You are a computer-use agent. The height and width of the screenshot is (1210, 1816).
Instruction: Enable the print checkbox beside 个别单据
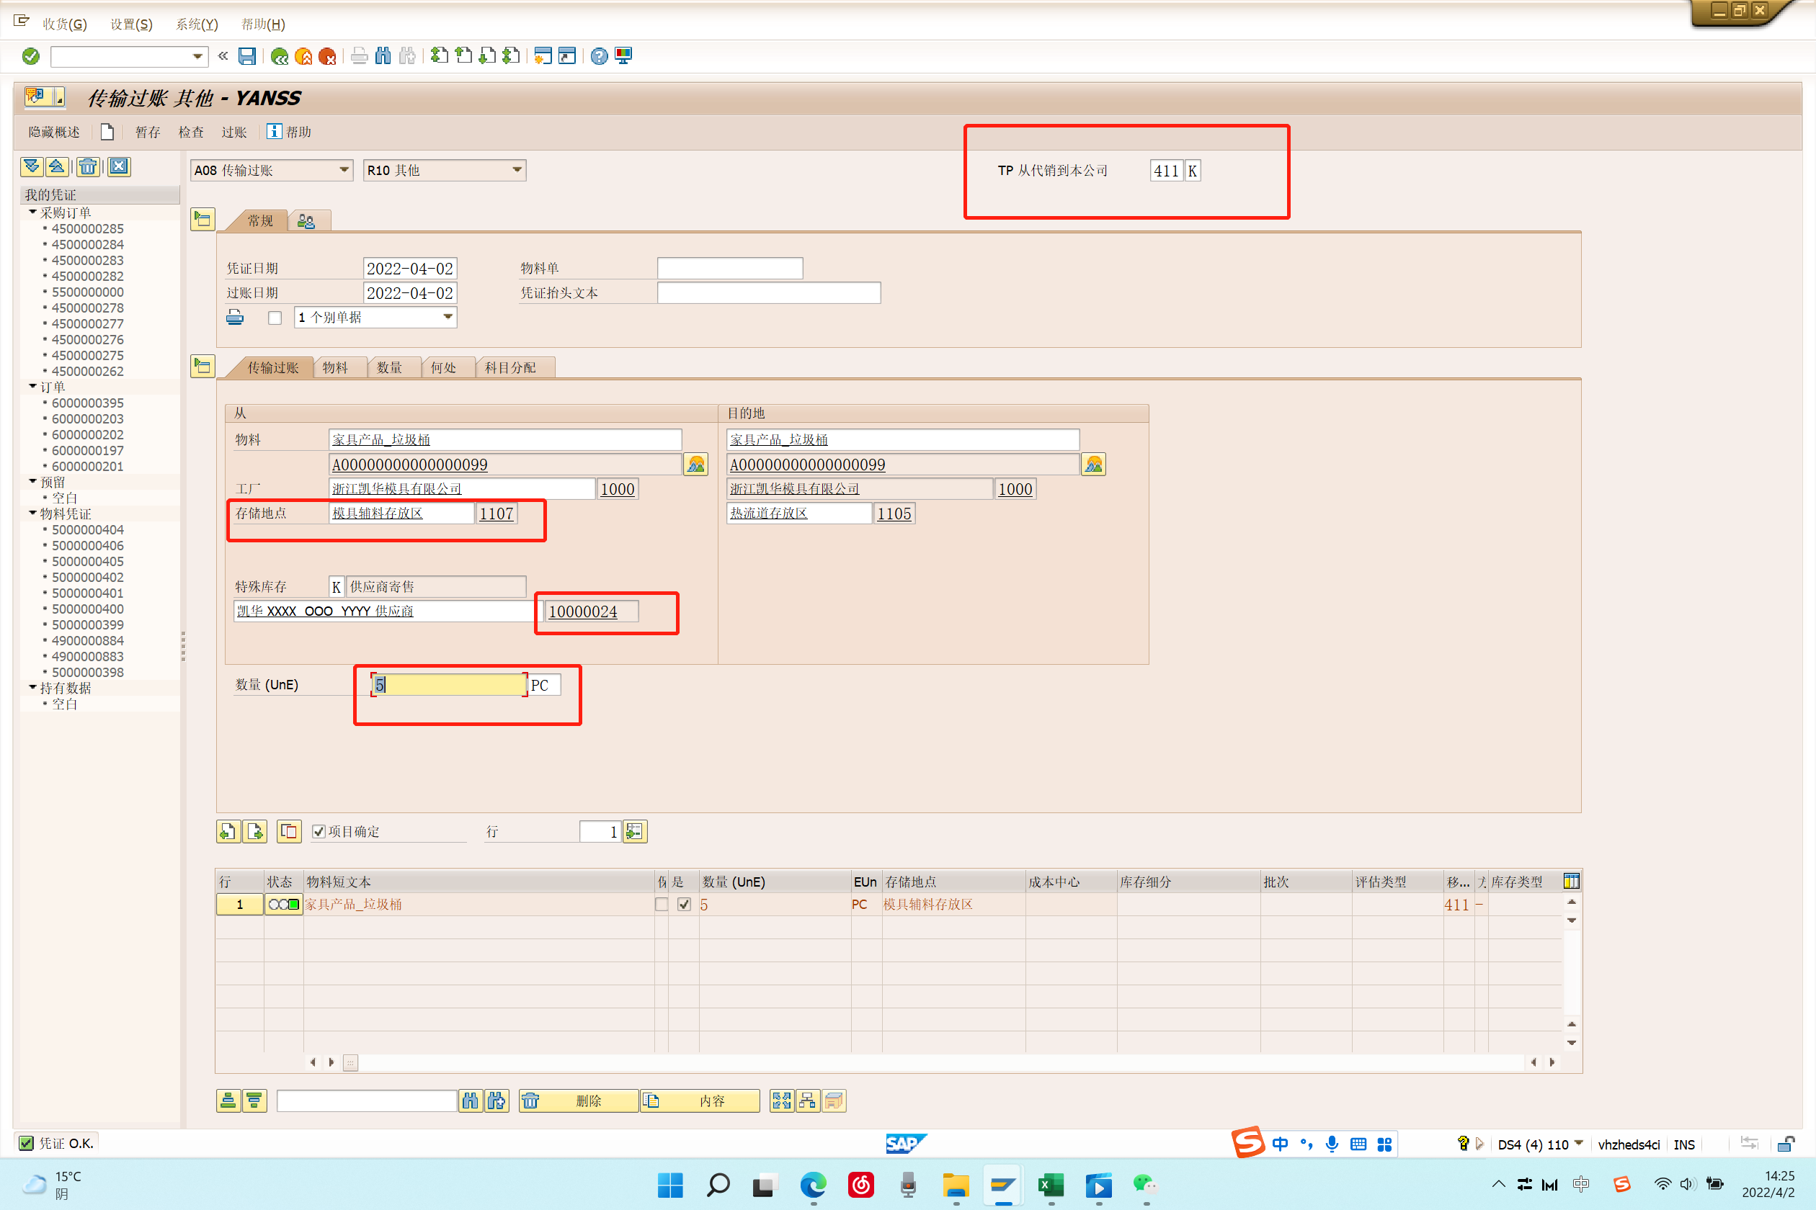point(275,318)
